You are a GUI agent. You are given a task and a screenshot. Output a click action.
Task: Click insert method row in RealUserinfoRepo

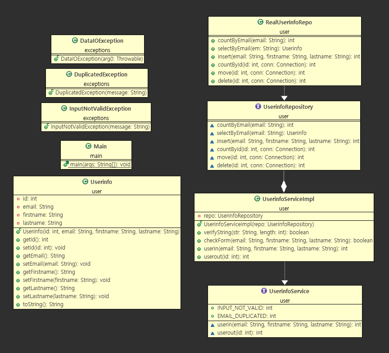(x=289, y=57)
